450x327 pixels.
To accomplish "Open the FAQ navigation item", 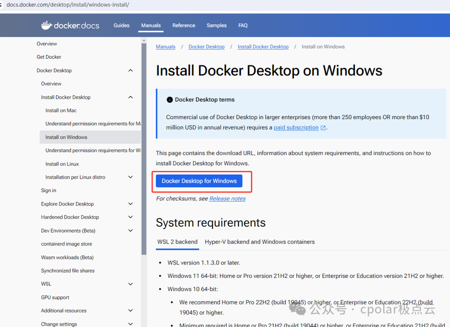I will click(243, 25).
